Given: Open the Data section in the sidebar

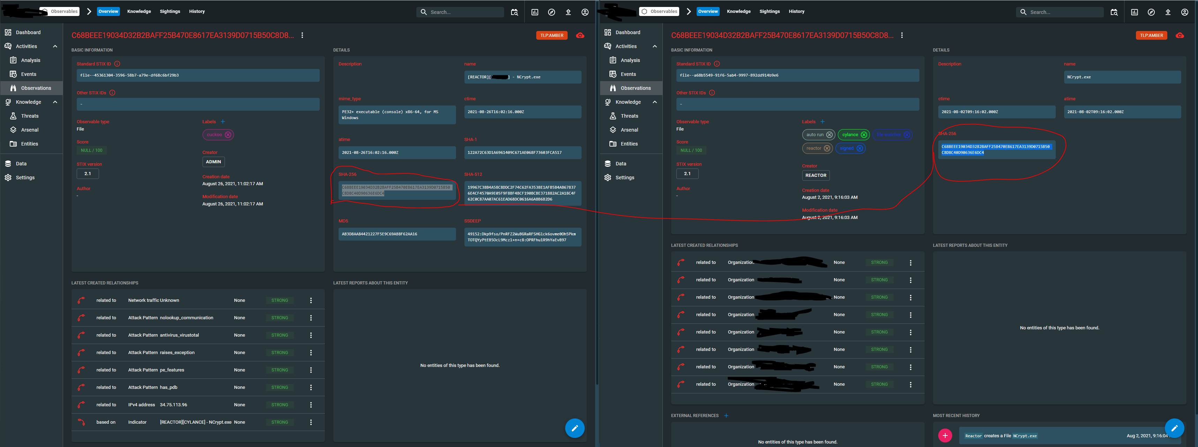Looking at the screenshot, I should (x=21, y=163).
